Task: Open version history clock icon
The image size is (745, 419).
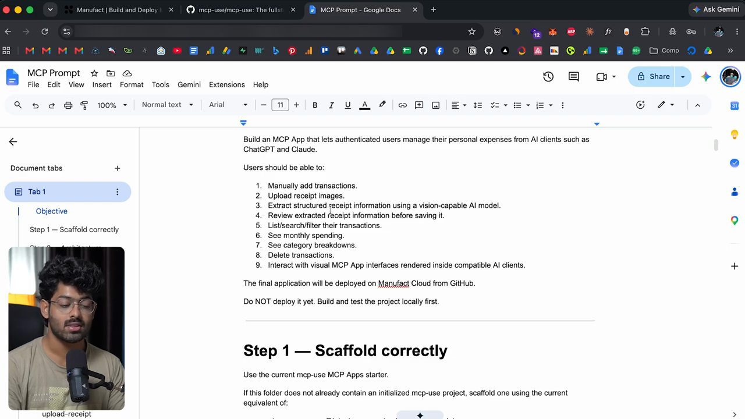Action: pyautogui.click(x=548, y=77)
